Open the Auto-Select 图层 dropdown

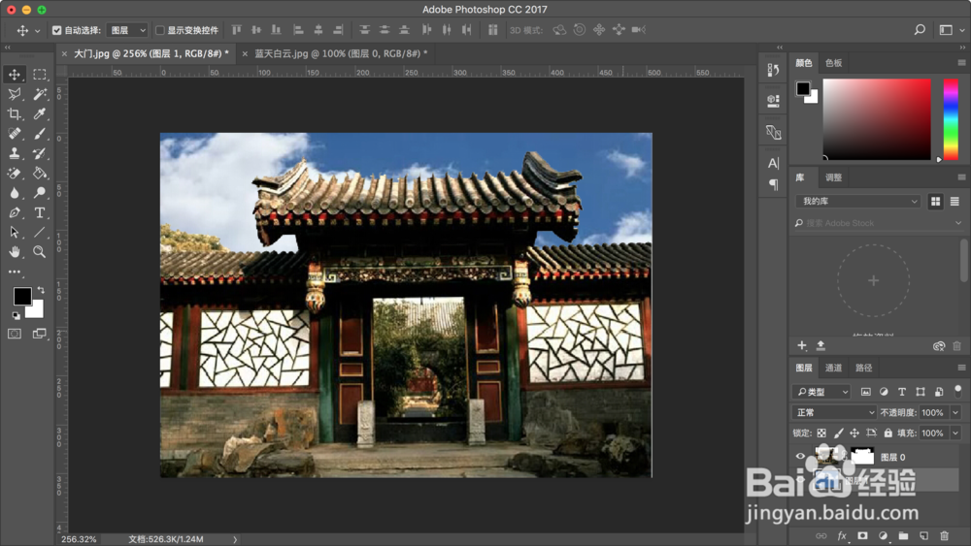click(127, 30)
